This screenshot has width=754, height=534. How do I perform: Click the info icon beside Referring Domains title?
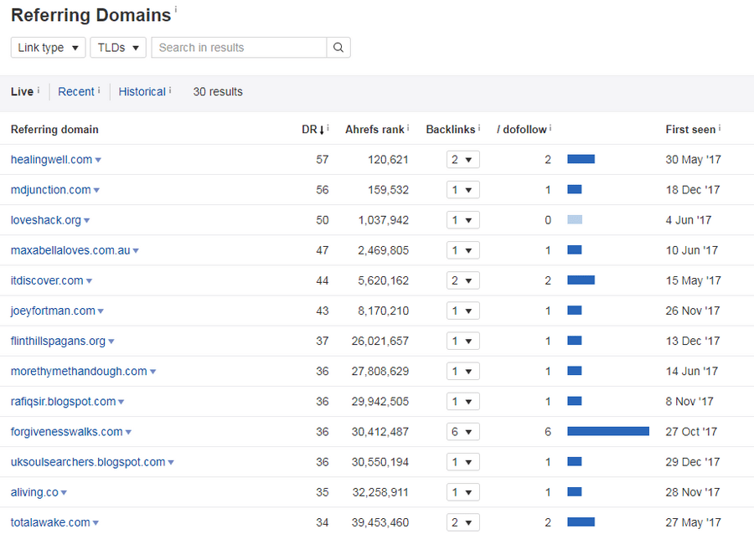[176, 9]
